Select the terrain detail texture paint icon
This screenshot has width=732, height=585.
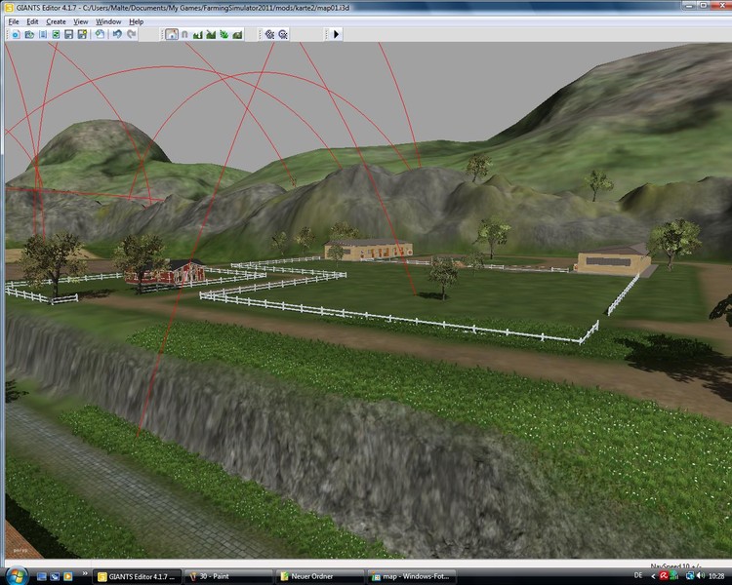(211, 34)
